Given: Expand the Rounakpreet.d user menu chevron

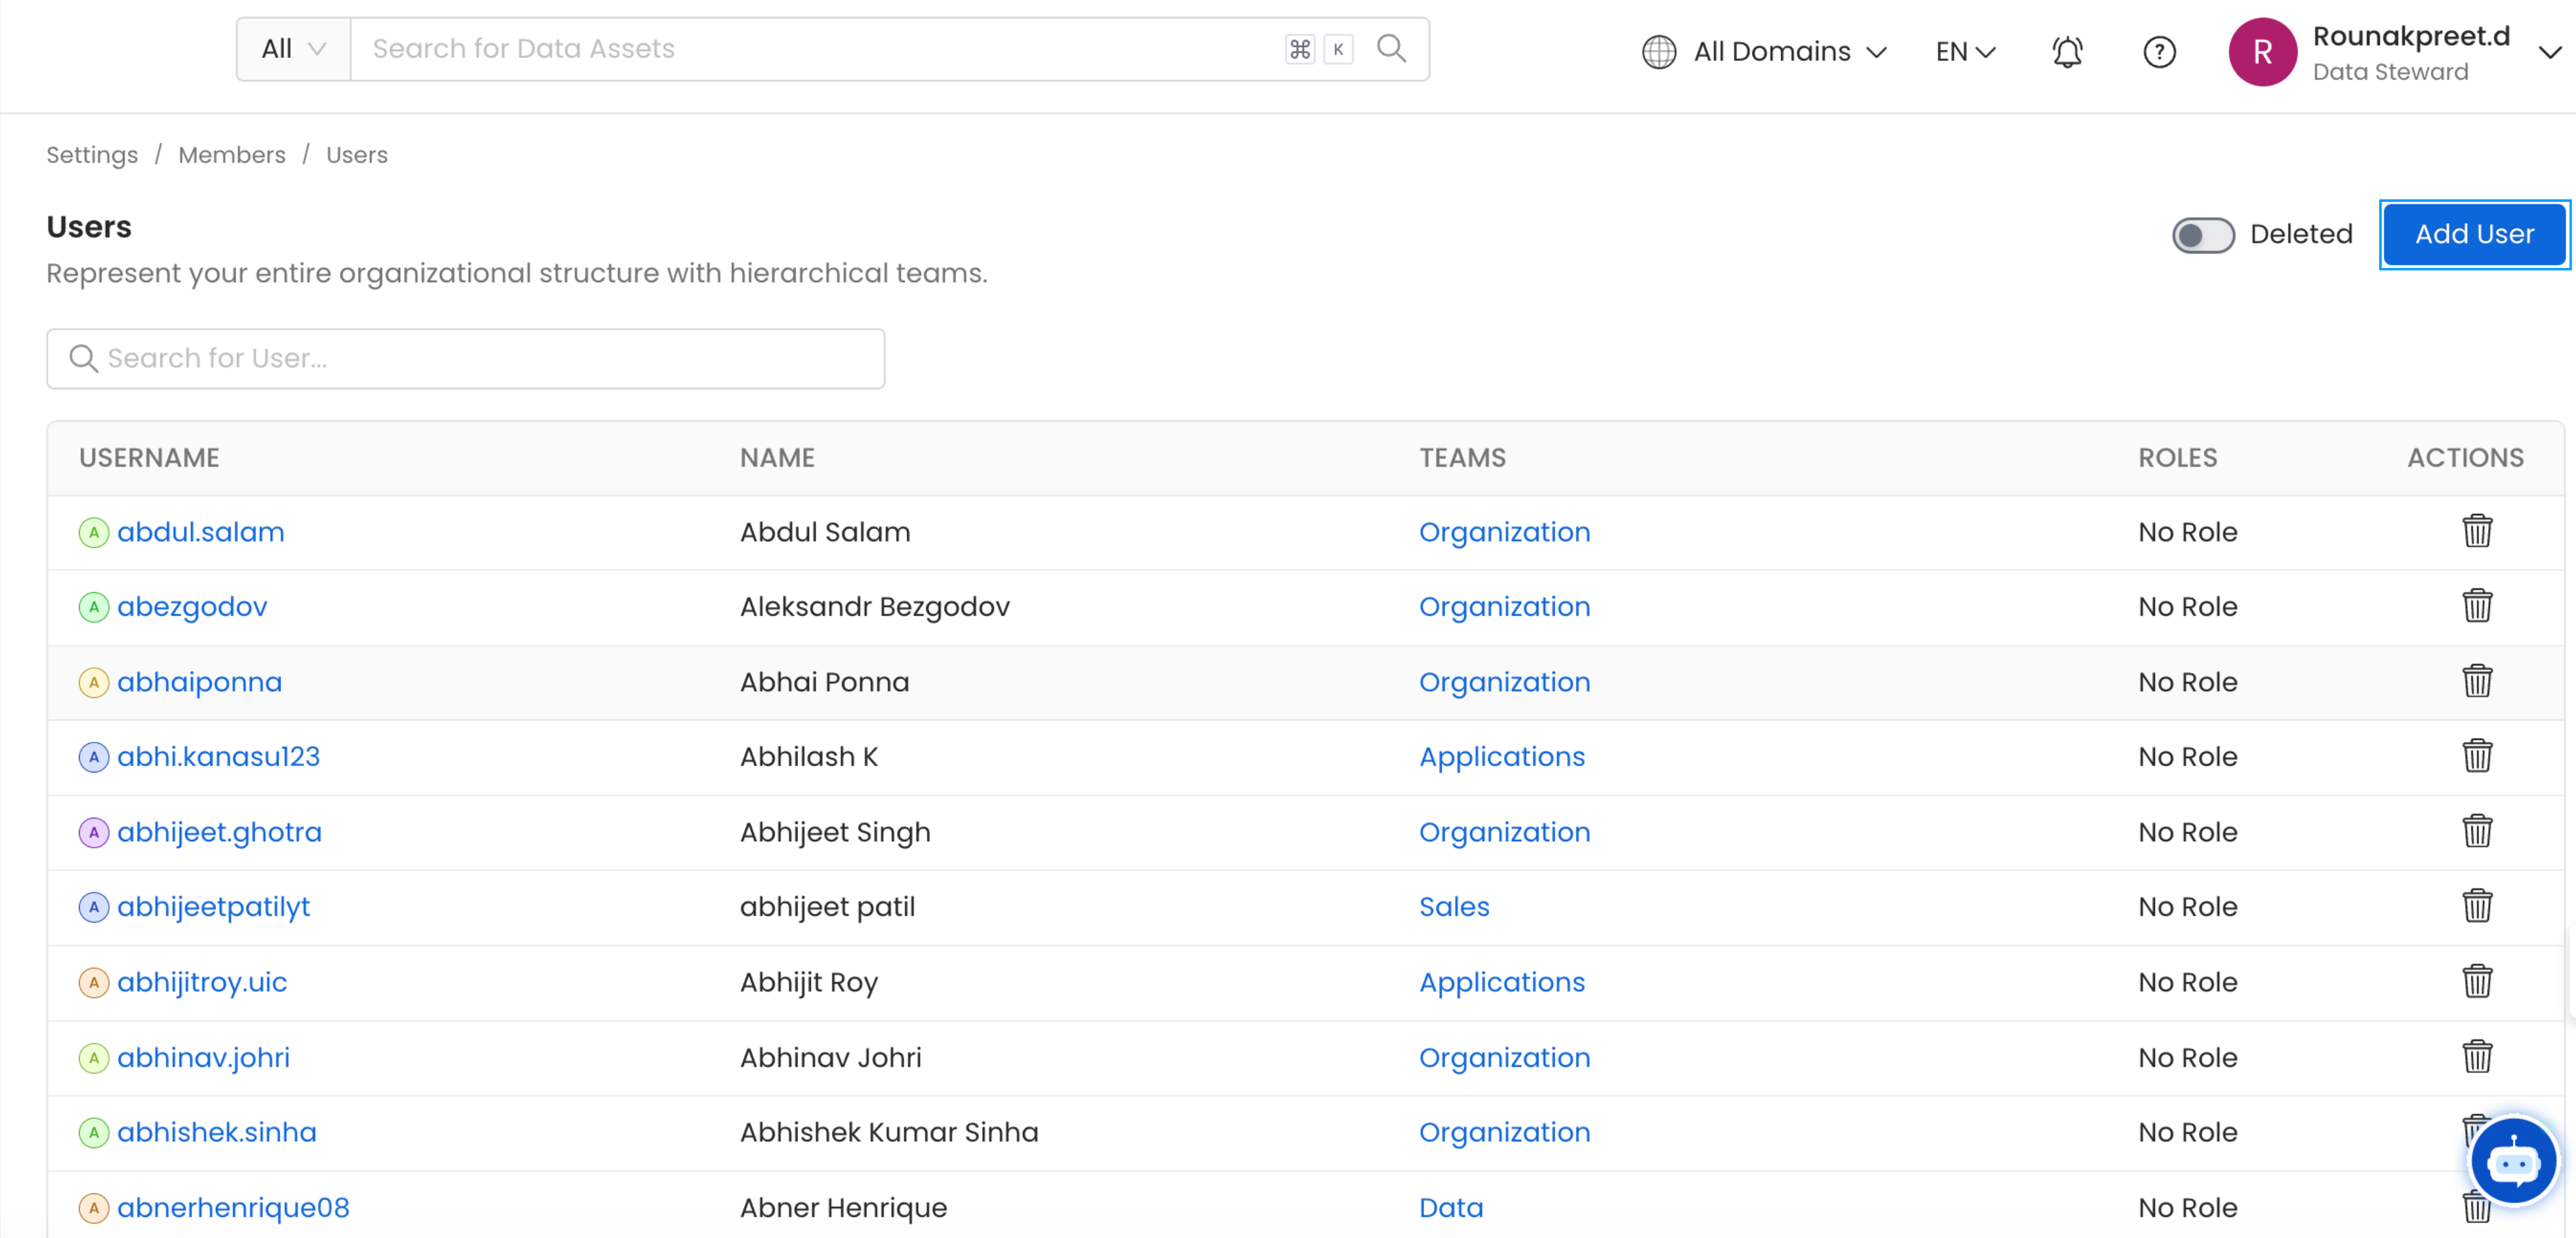Looking at the screenshot, I should (2549, 52).
